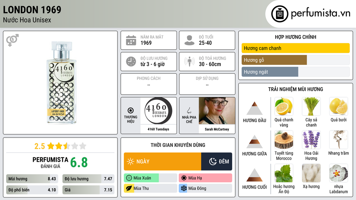Open the nhựa Labdanum image
The width and height of the screenshot is (356, 200).
point(339,173)
